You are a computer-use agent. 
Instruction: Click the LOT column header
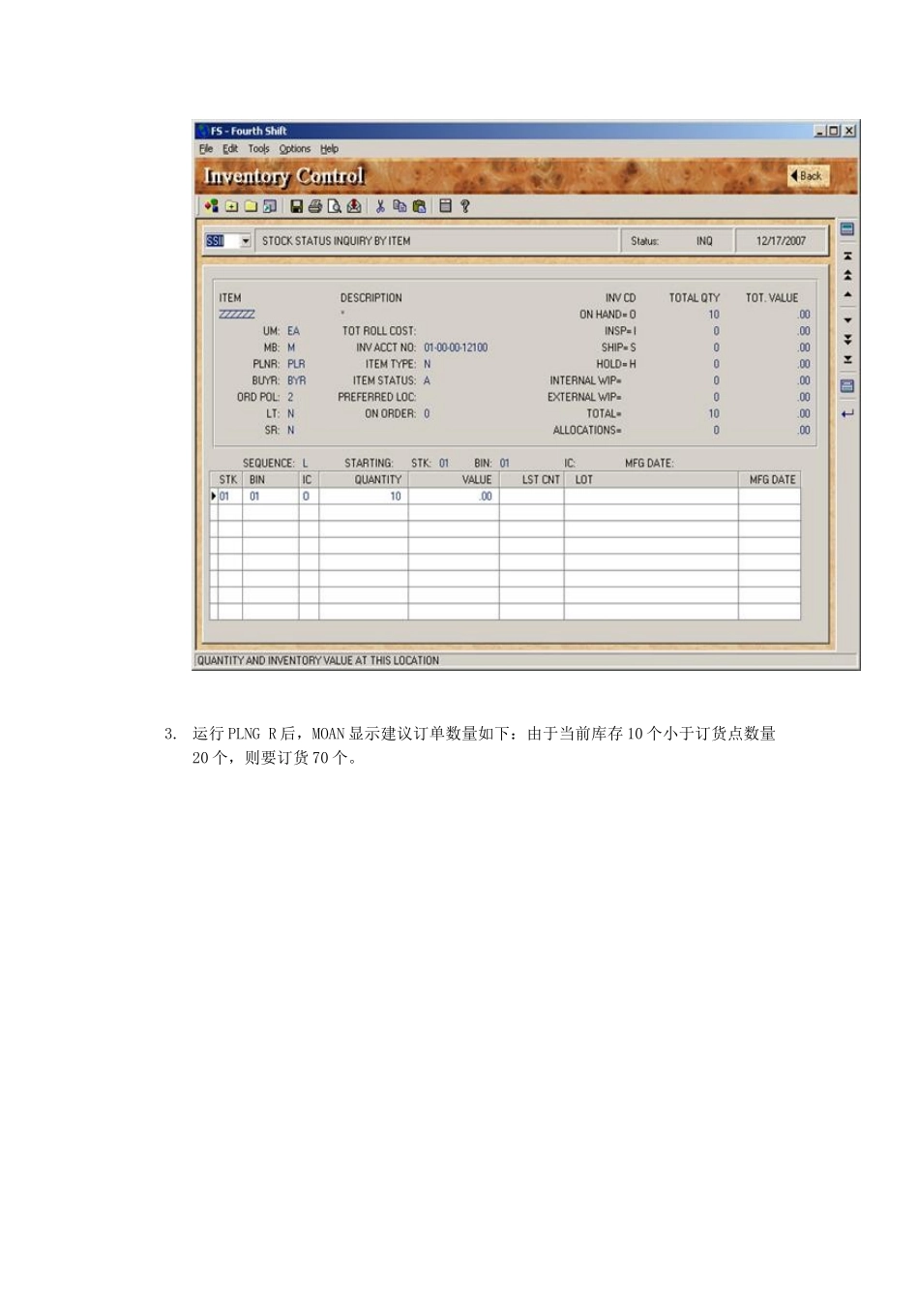point(652,479)
